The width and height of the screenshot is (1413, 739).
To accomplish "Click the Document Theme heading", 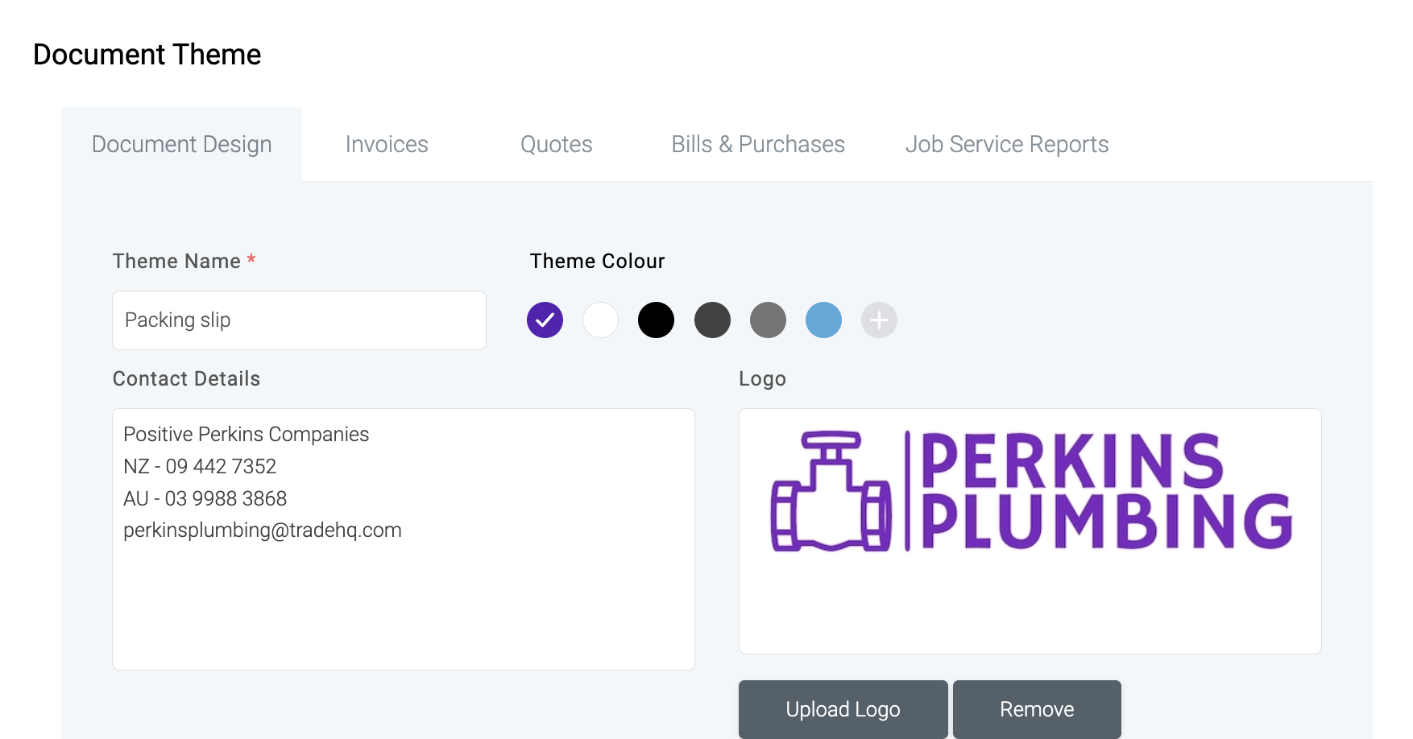I will [147, 55].
